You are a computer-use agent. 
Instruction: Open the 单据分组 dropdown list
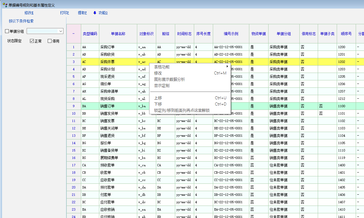coord(61,31)
